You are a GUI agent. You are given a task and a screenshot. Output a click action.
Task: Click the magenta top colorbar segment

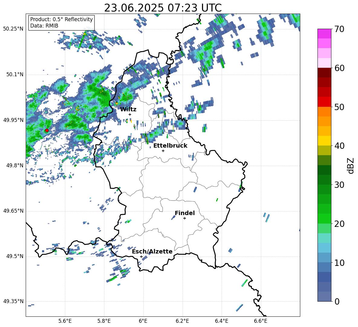pyautogui.click(x=324, y=34)
